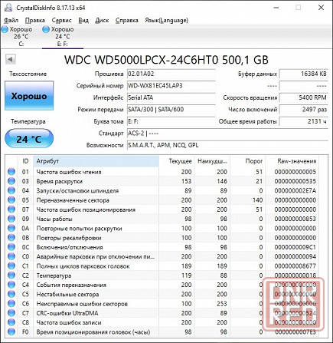
Task: Click the firmware field 02.01A02
Action: (171, 74)
